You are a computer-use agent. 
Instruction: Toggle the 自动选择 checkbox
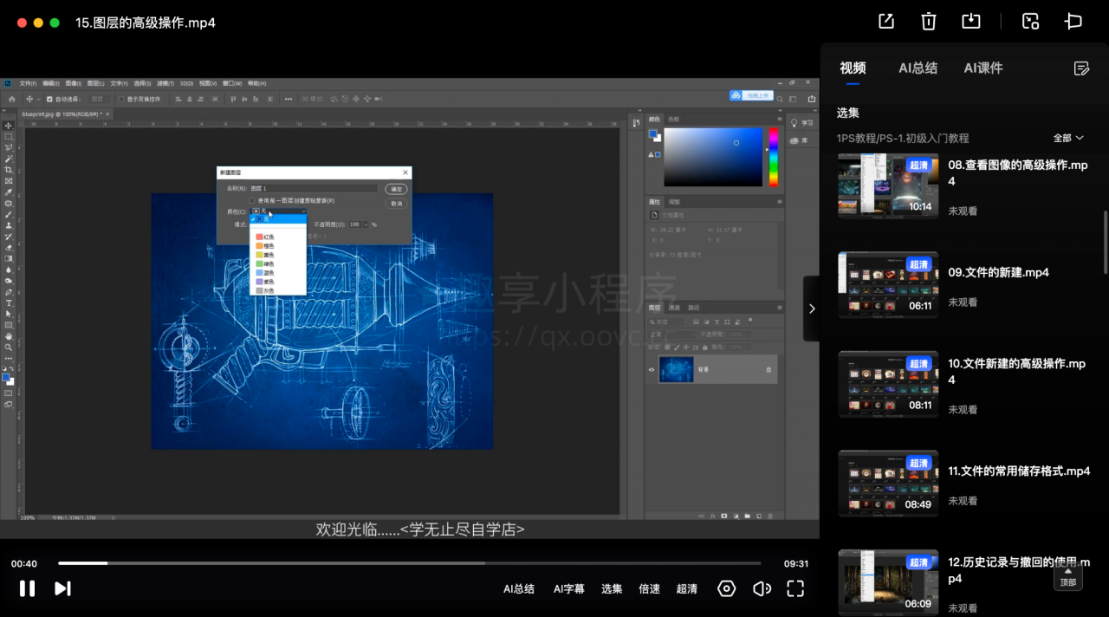click(49, 99)
